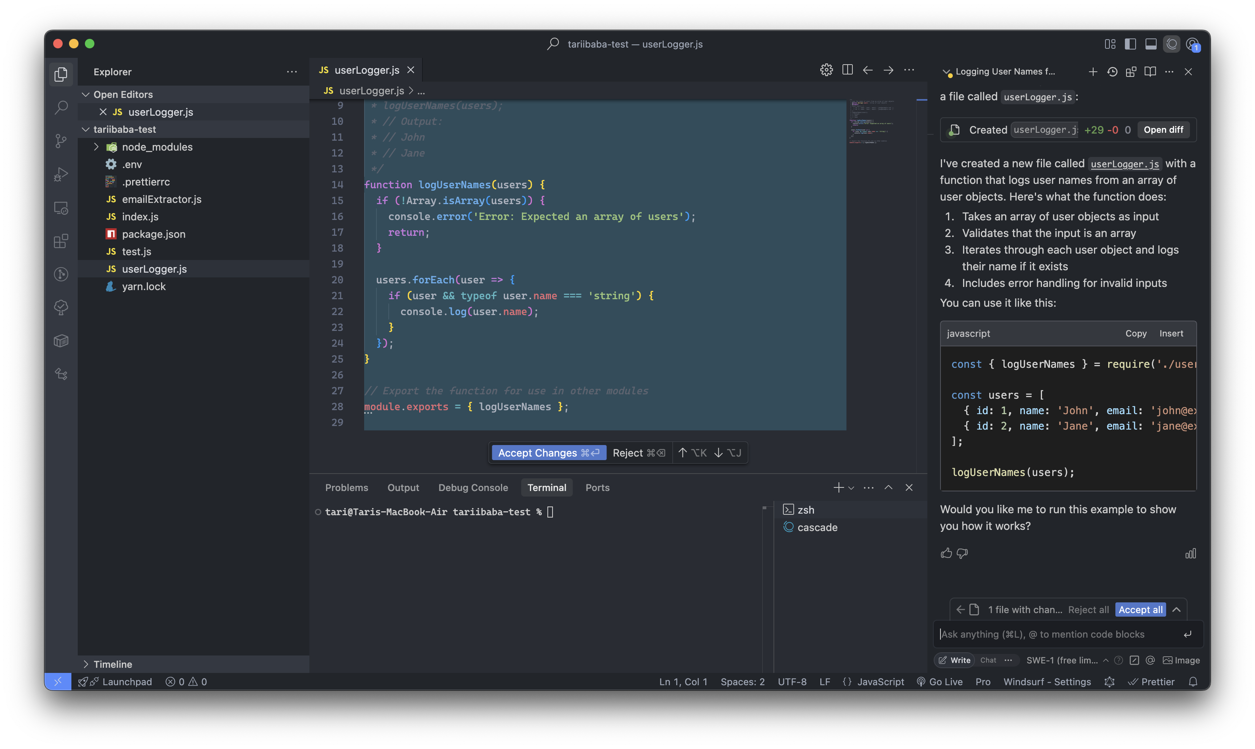Toggle the Cascade panel from title bar
This screenshot has height=749, width=1255.
pos(1172,44)
